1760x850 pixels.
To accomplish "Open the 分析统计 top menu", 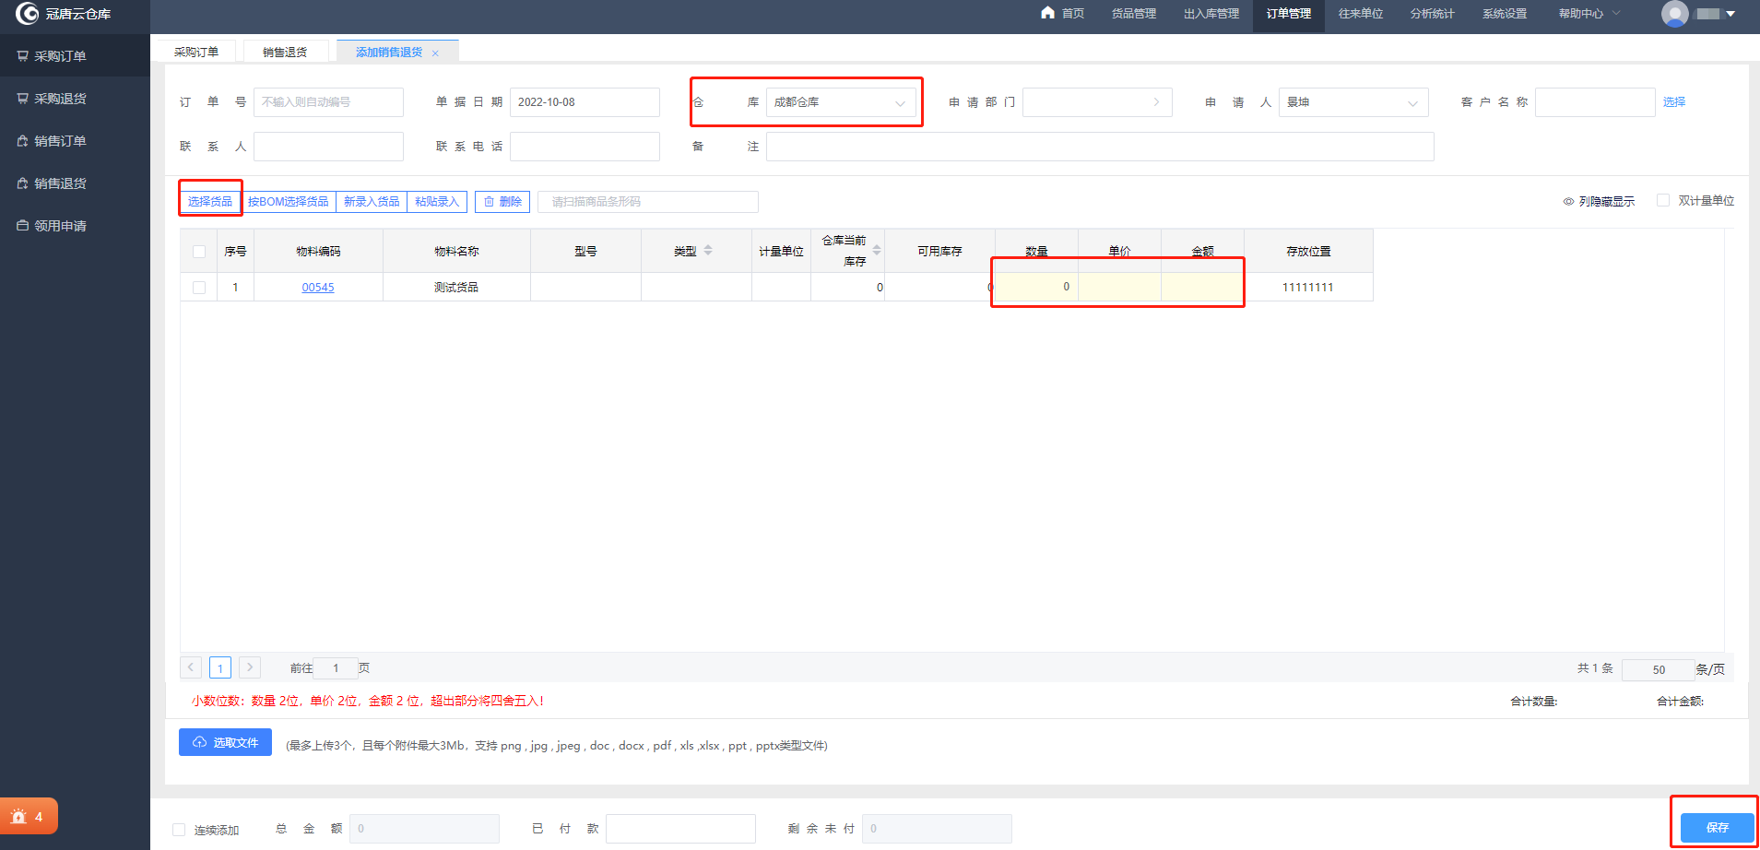I will pyautogui.click(x=1432, y=14).
